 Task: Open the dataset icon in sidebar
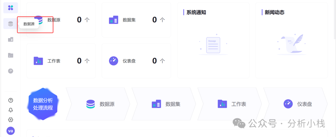11,39
